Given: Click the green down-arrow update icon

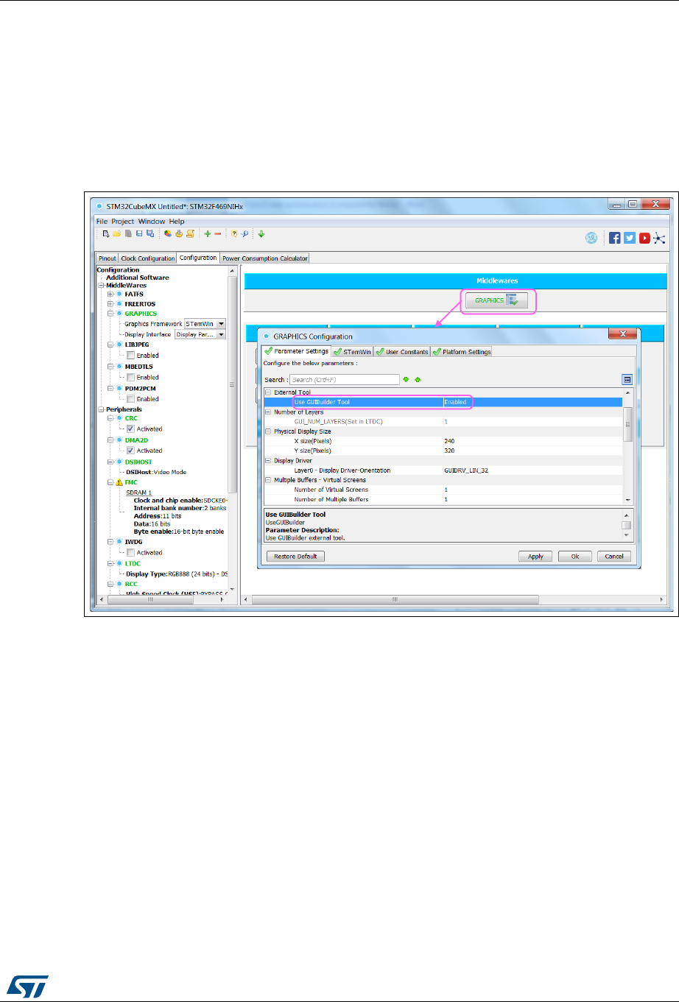Looking at the screenshot, I should tap(261, 233).
